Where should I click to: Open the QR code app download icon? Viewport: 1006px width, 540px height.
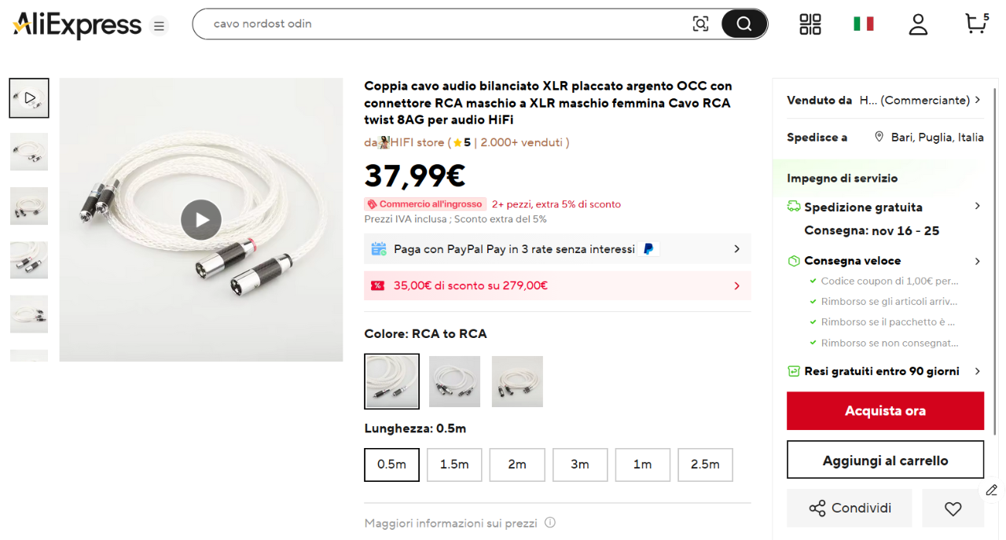click(810, 24)
